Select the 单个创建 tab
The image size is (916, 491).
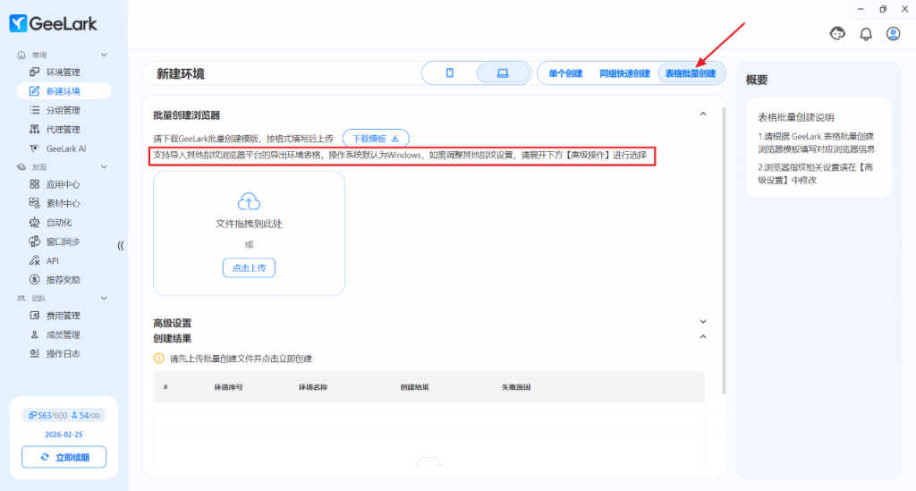565,73
